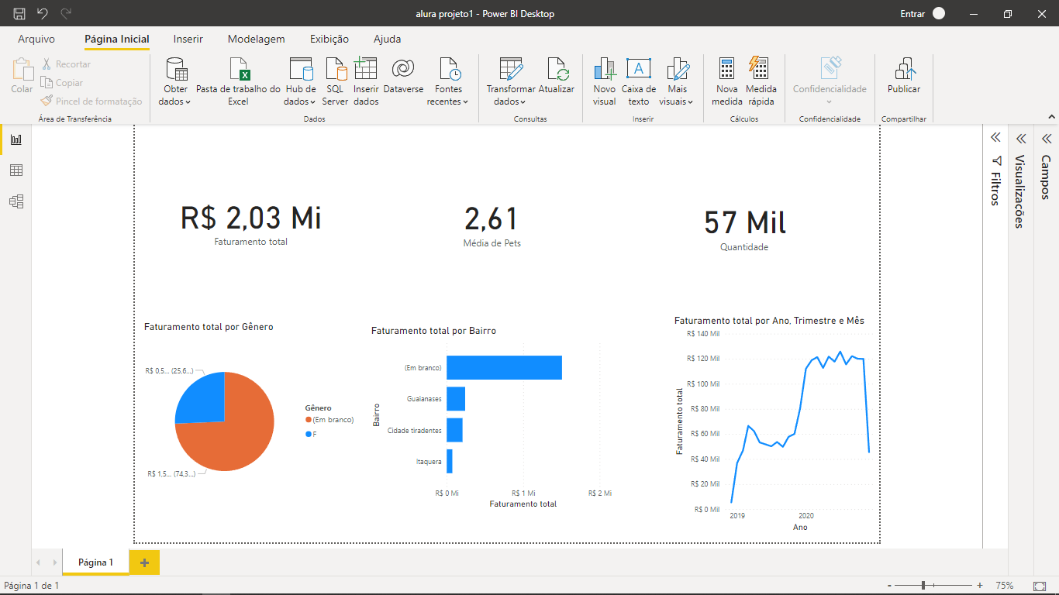
Task: Expand Fontes recentes dropdown arrow
Action: click(466, 102)
